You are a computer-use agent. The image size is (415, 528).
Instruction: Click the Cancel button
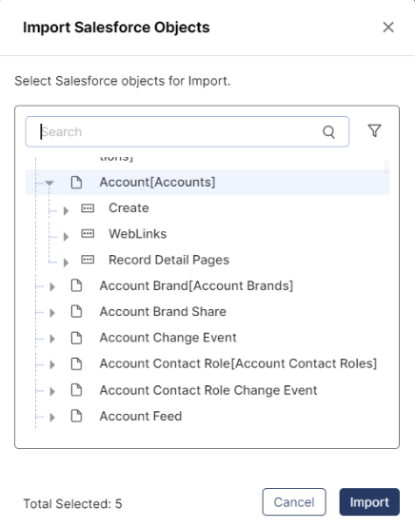click(x=294, y=501)
